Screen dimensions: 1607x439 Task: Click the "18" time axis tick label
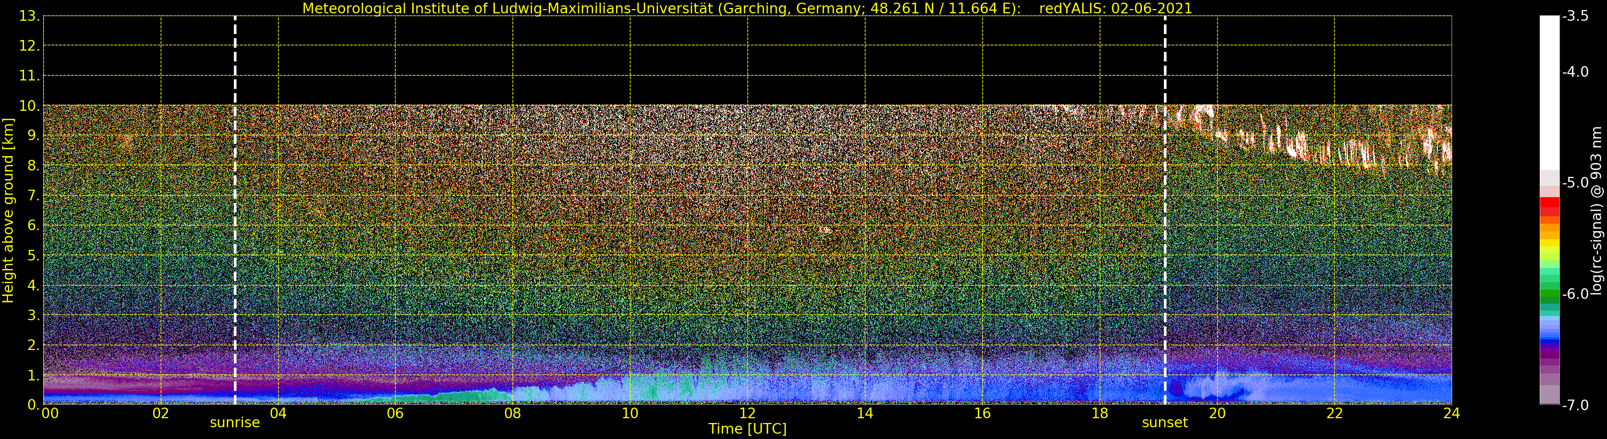pos(1100,414)
